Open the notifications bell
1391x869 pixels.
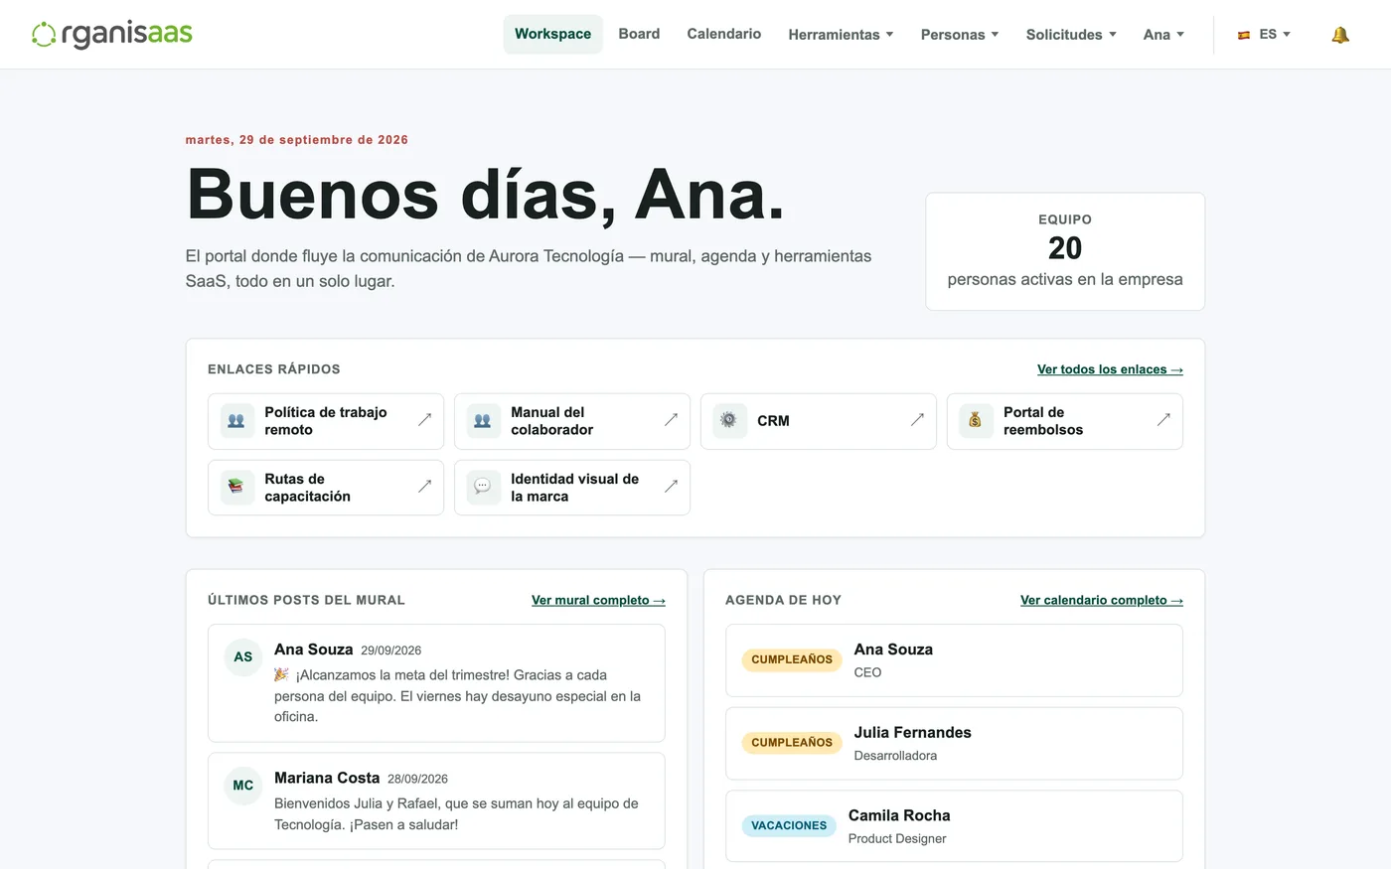coord(1340,35)
